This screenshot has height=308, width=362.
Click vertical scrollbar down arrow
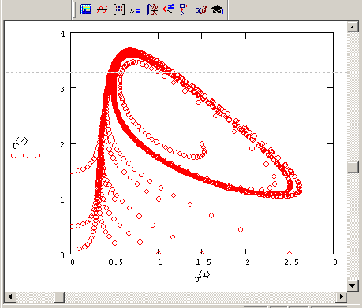pyautogui.click(x=353, y=285)
